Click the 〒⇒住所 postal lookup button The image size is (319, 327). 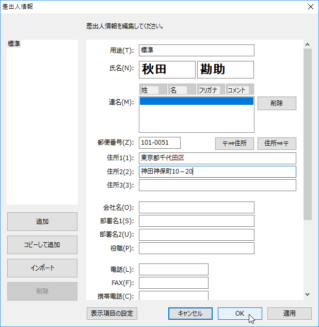(x=234, y=143)
